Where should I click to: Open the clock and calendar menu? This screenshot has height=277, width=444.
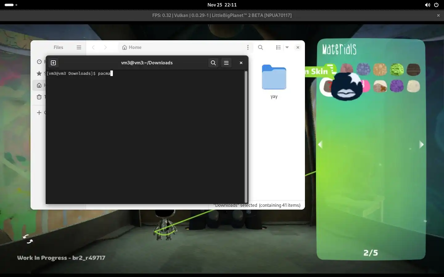coord(222,5)
